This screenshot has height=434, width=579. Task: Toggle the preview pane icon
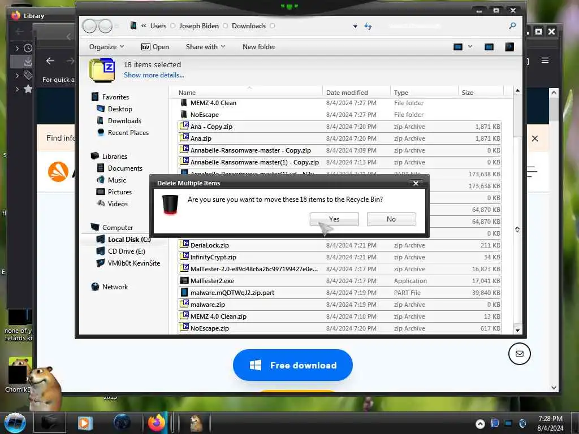click(489, 47)
